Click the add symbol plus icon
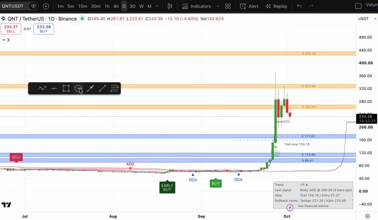This screenshot has height=220, width=378. pos(46,6)
